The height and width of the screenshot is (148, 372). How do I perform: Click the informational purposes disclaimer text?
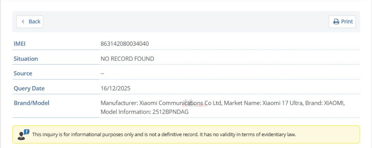(x=164, y=135)
